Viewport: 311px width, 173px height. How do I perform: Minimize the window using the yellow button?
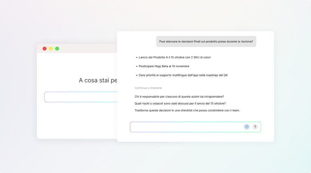coord(51,49)
